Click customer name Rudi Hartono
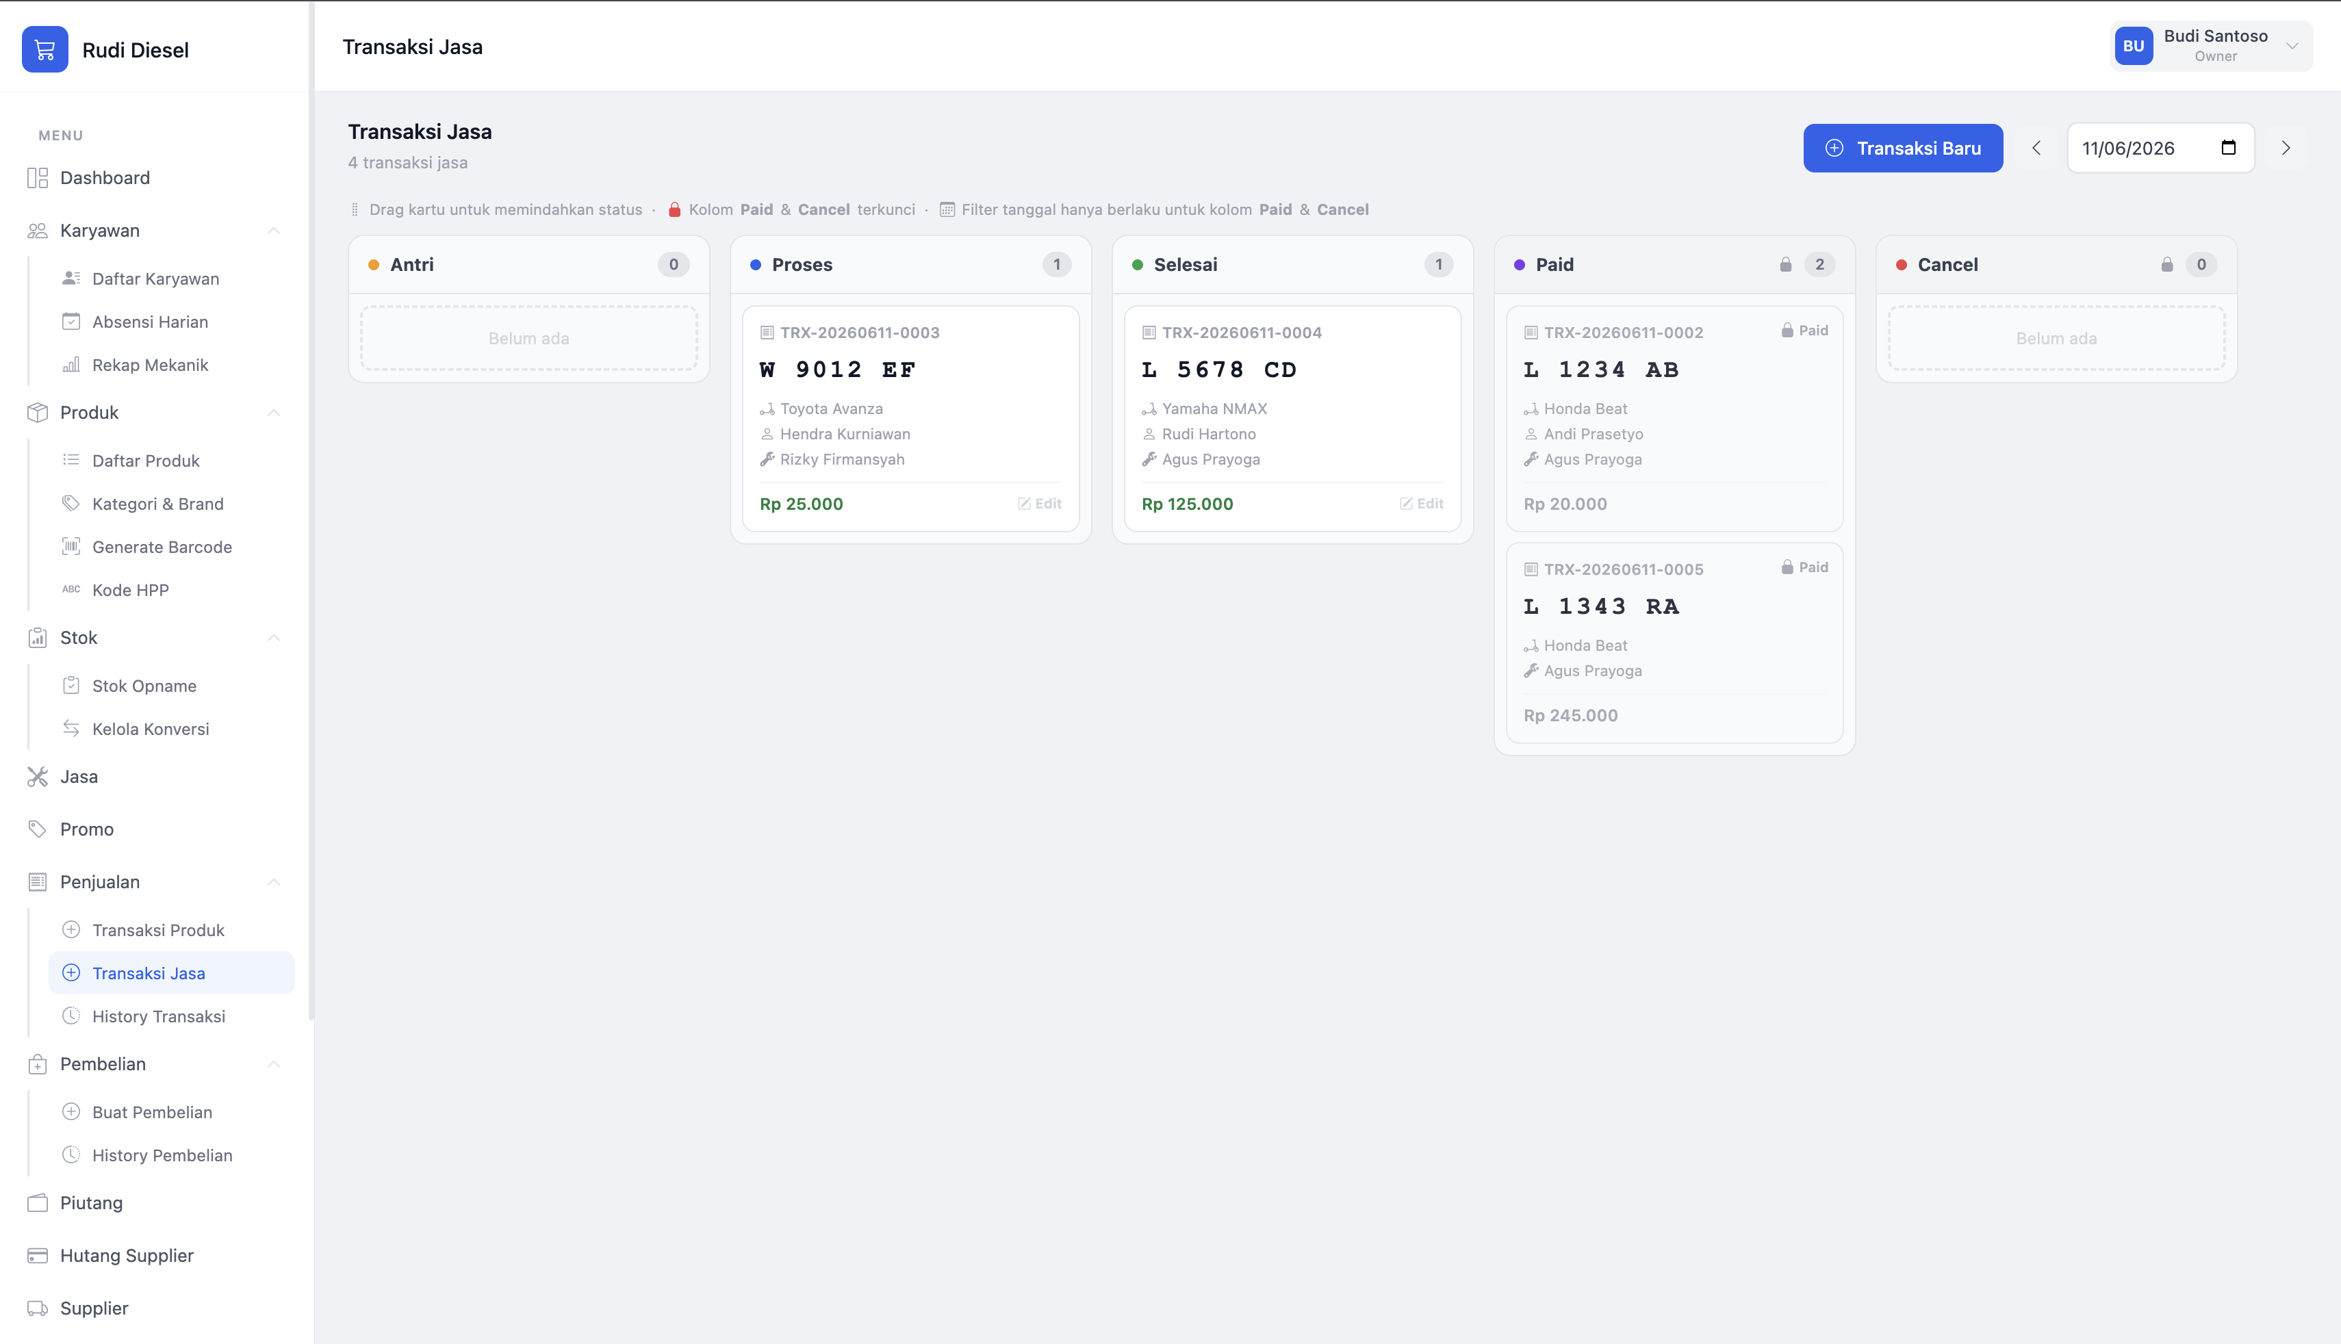 click(1208, 434)
